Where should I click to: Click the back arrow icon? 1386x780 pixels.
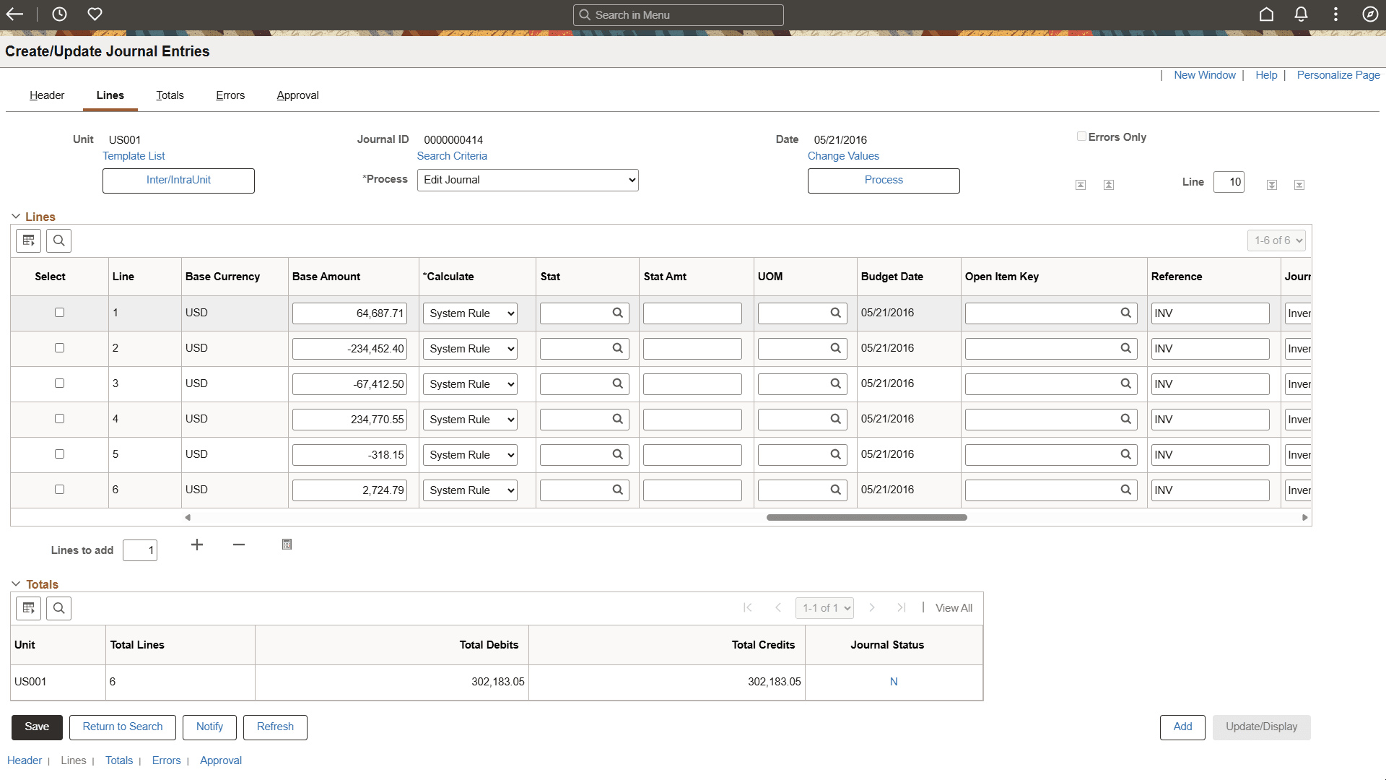pos(14,14)
